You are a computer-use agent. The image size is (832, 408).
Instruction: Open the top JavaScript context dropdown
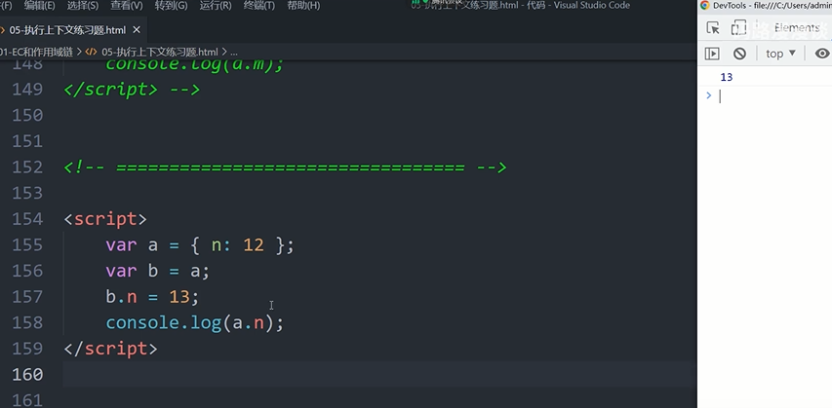[780, 54]
